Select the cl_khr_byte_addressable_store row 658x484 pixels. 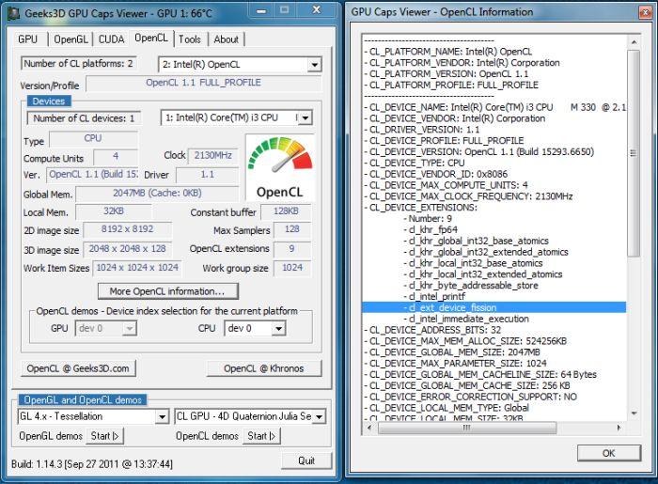(x=470, y=286)
